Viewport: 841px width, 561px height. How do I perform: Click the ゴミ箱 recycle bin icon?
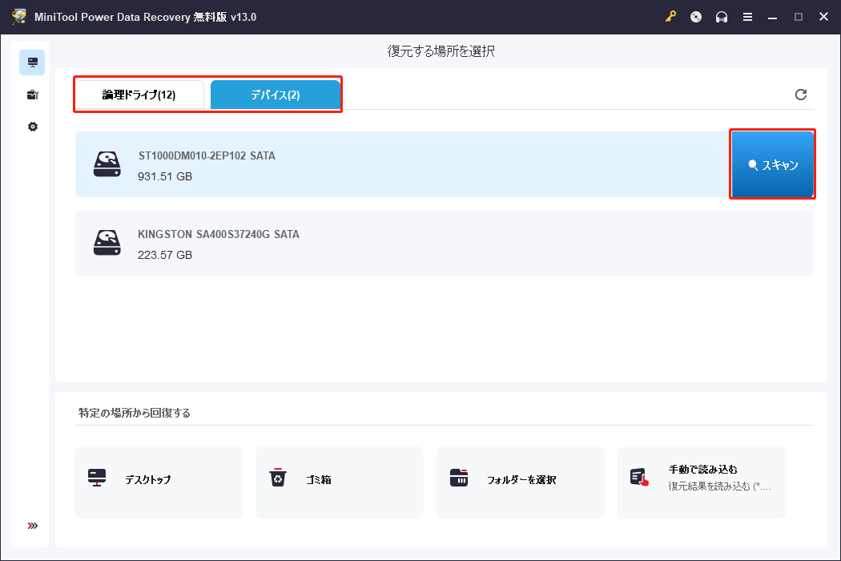tap(278, 478)
